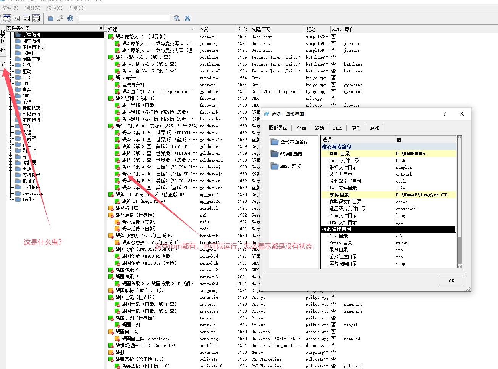Screen dimensions: 498x369
Task: Click the magnifier search icon
Action: tap(177, 18)
